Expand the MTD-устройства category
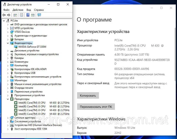 [x=8, y=28]
